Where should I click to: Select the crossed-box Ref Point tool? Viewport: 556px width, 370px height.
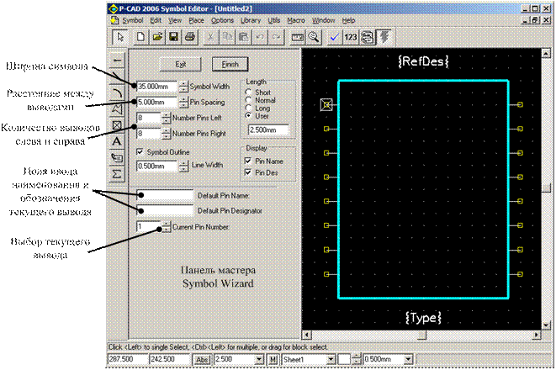tap(117, 125)
